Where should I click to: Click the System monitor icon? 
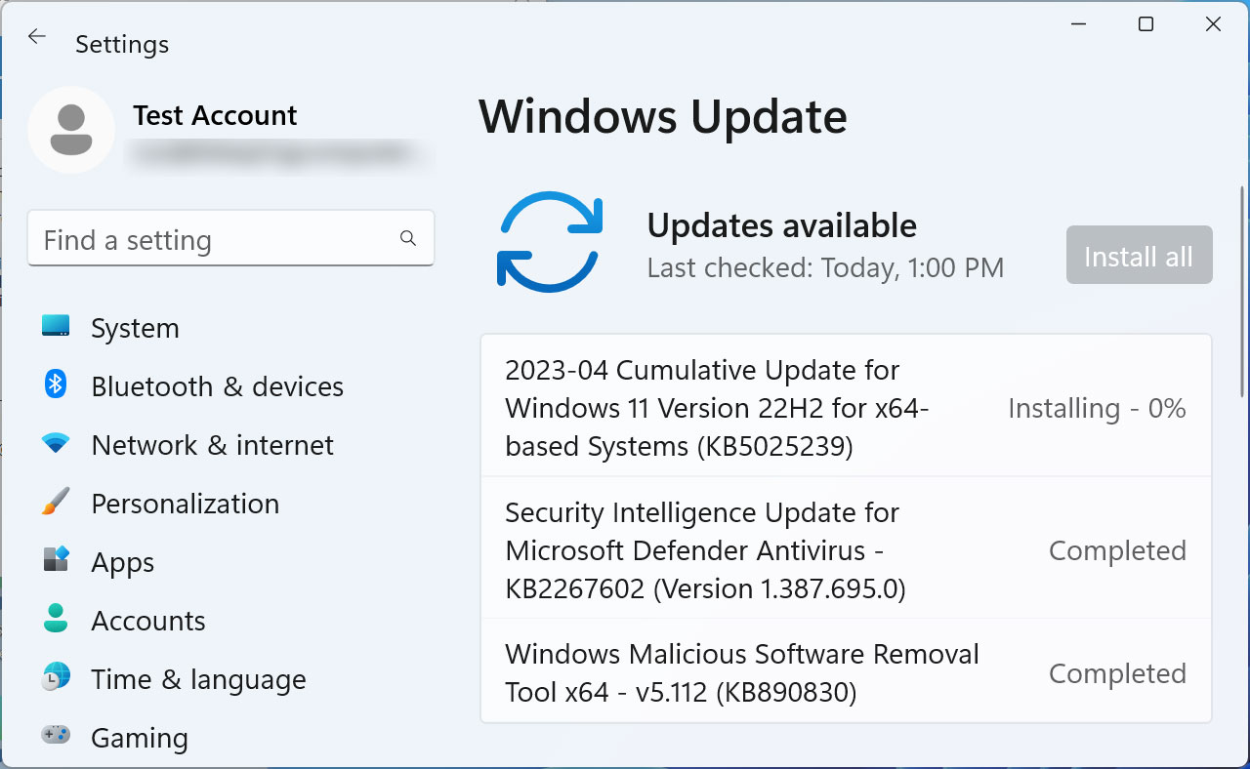(56, 326)
